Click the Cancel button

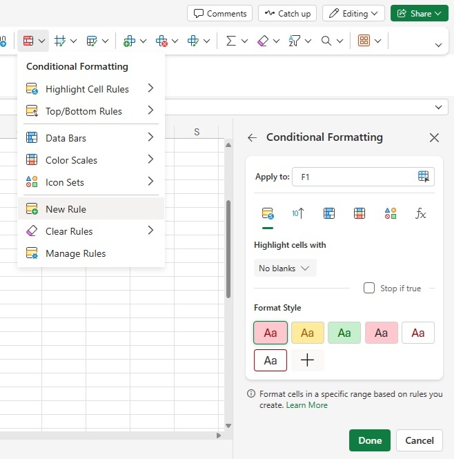click(420, 440)
